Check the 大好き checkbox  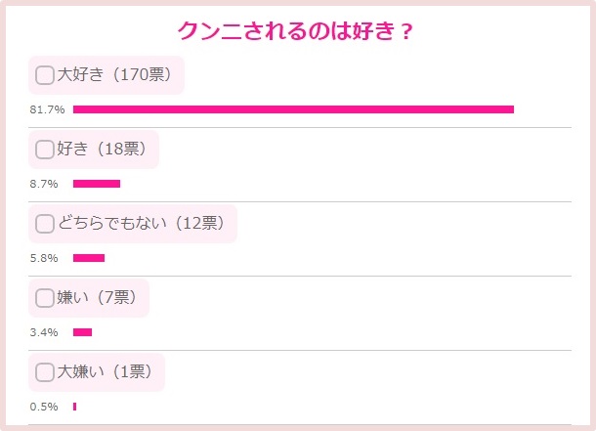tap(44, 75)
